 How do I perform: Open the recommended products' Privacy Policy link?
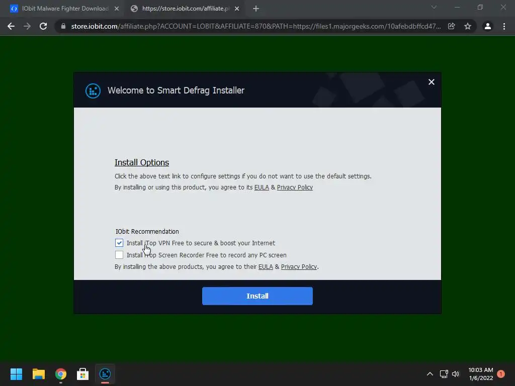click(299, 267)
